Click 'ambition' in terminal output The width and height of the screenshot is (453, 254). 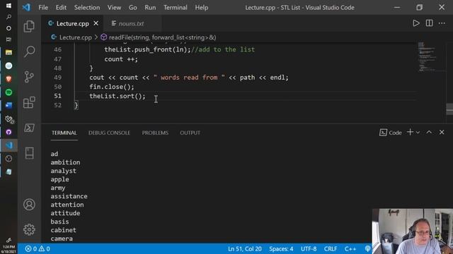point(65,162)
